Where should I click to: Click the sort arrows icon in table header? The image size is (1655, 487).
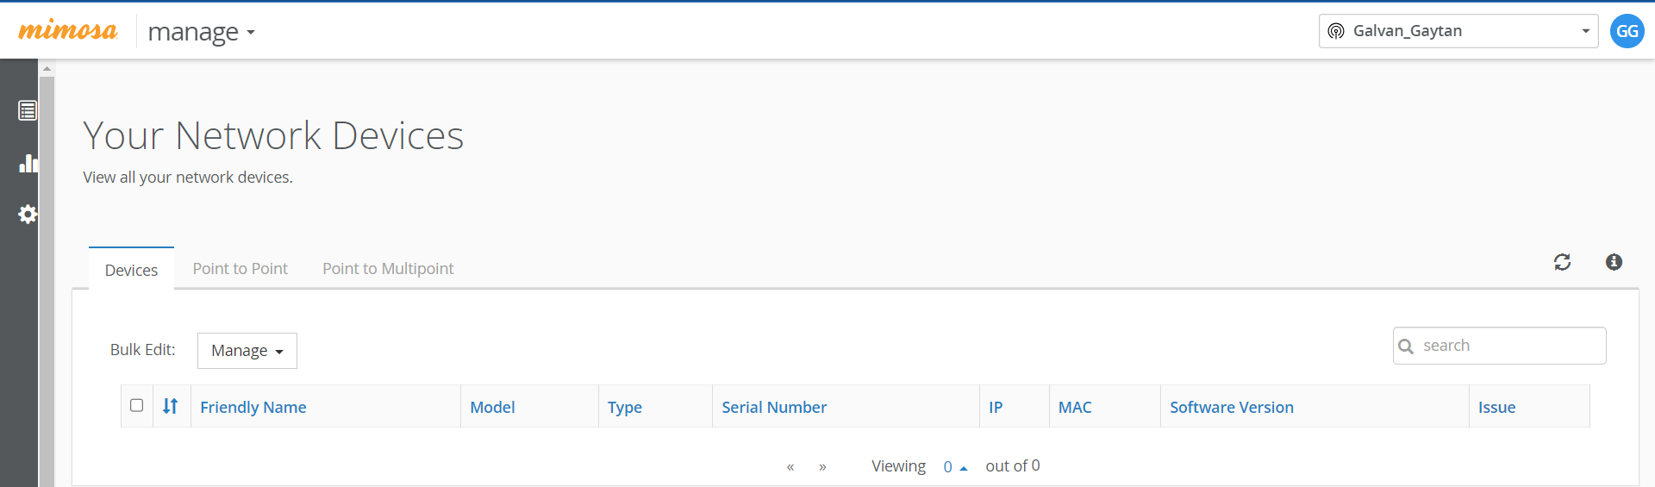pos(171,406)
